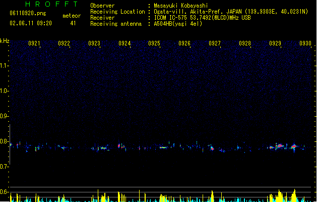Click the 0.7 kHz axis label
Viewport: 317px width, 202px height.
(4, 167)
